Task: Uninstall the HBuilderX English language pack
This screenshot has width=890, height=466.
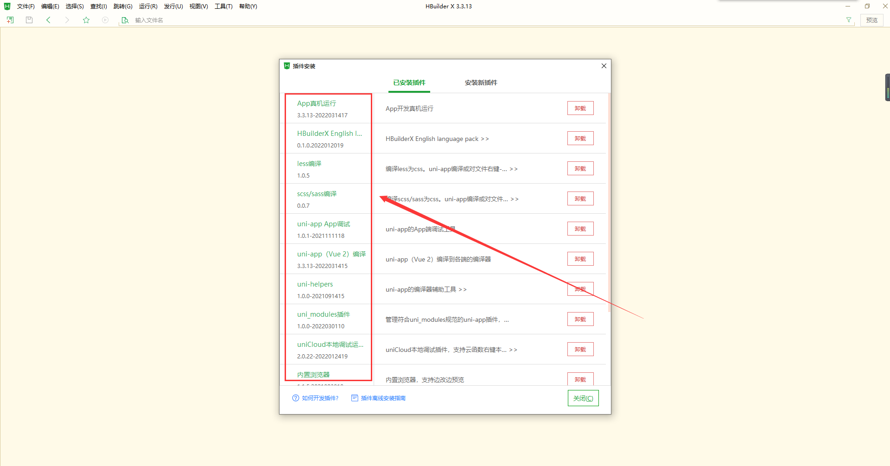Action: point(580,138)
